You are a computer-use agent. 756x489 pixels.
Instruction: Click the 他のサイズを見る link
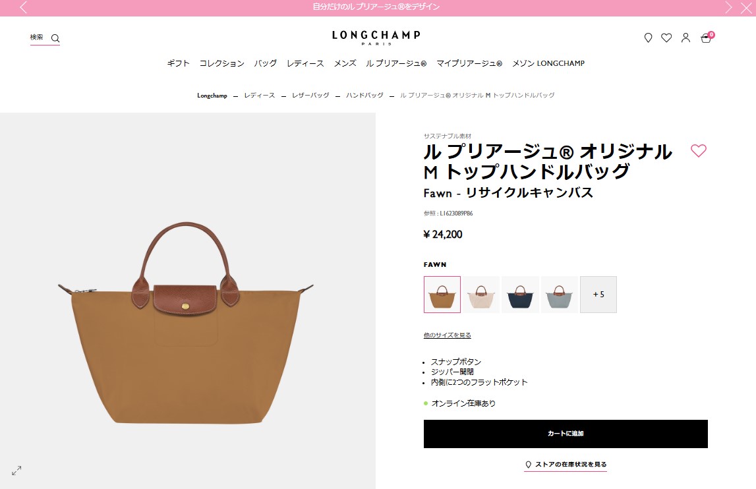[448, 335]
